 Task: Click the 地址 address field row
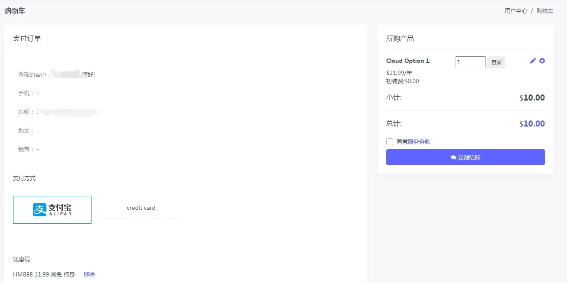(x=29, y=130)
